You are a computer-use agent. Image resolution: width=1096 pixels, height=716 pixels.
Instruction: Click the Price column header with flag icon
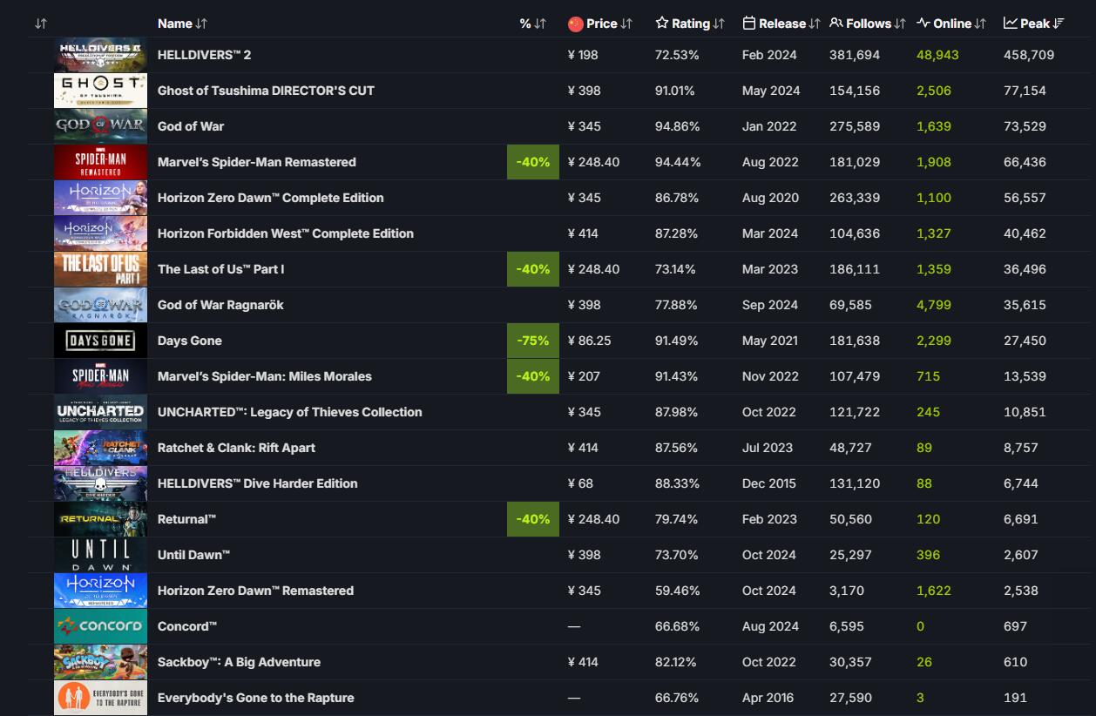600,24
